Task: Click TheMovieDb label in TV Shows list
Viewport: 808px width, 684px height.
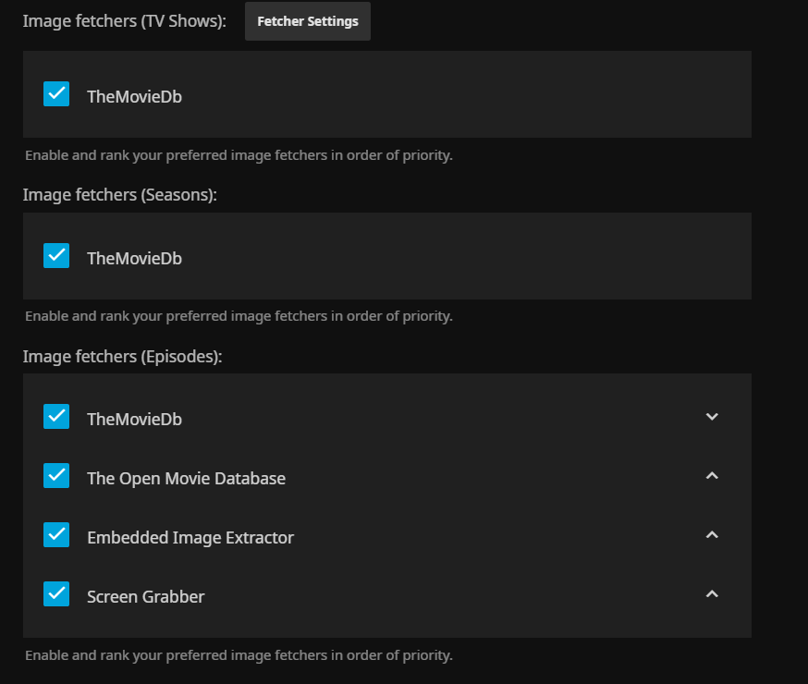Action: (x=134, y=96)
